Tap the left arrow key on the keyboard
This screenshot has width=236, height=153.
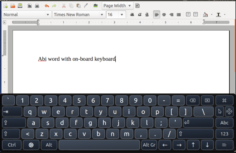pyautogui.click(x=165, y=145)
